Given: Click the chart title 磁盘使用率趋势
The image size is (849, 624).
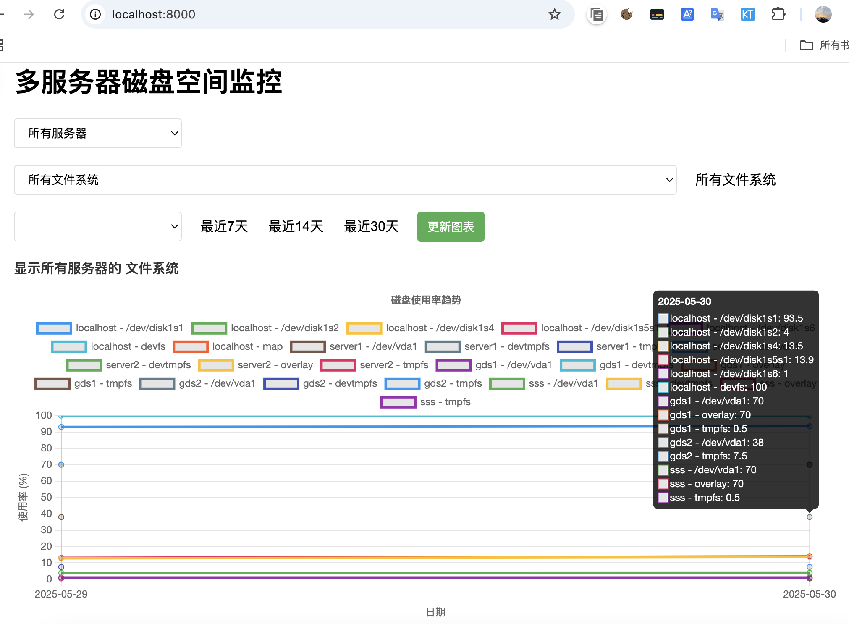Looking at the screenshot, I should [426, 300].
